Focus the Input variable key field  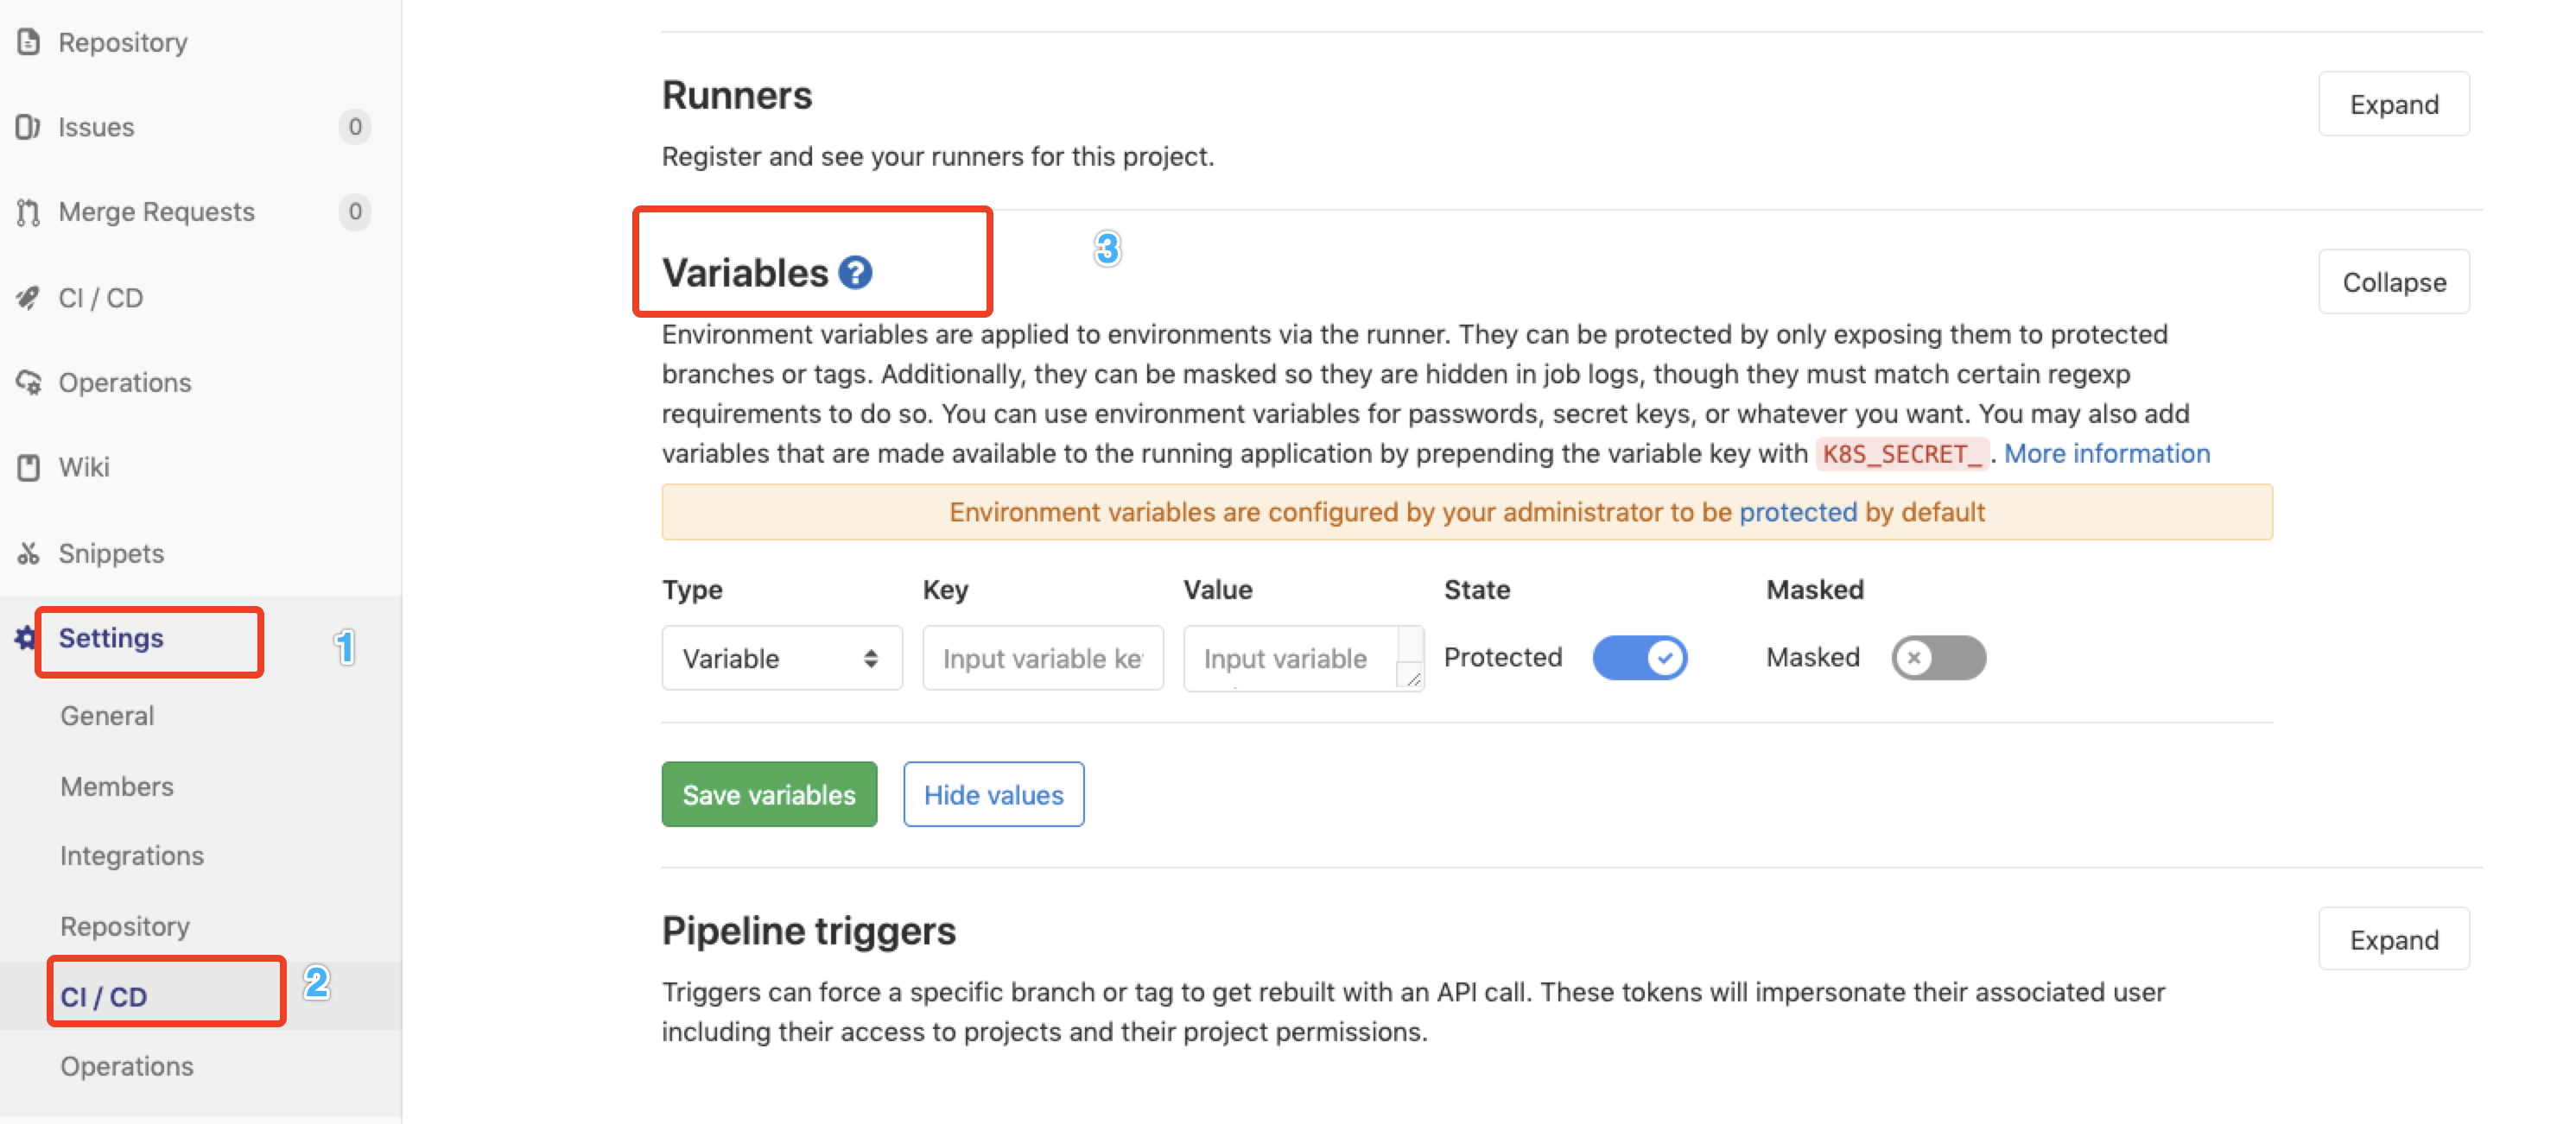click(1042, 659)
